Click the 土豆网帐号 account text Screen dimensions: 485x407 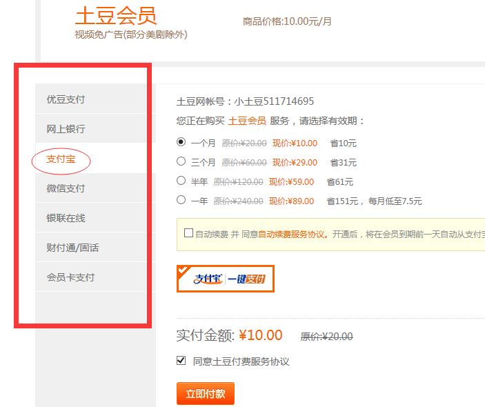point(245,101)
